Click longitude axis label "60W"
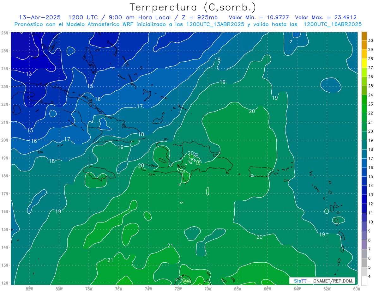The width and height of the screenshot is (379, 293). click(357, 289)
